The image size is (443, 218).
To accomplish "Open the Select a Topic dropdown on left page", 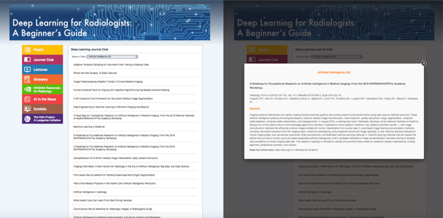I will tap(113, 57).
